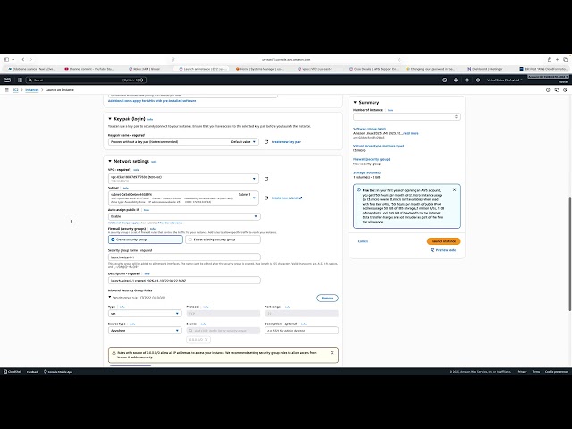The height and width of the screenshot is (429, 572).
Task: Reload the page from address bar
Action: pos(400,60)
